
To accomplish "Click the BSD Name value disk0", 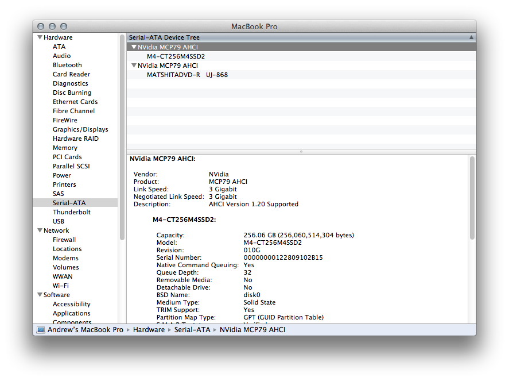I will click(252, 295).
